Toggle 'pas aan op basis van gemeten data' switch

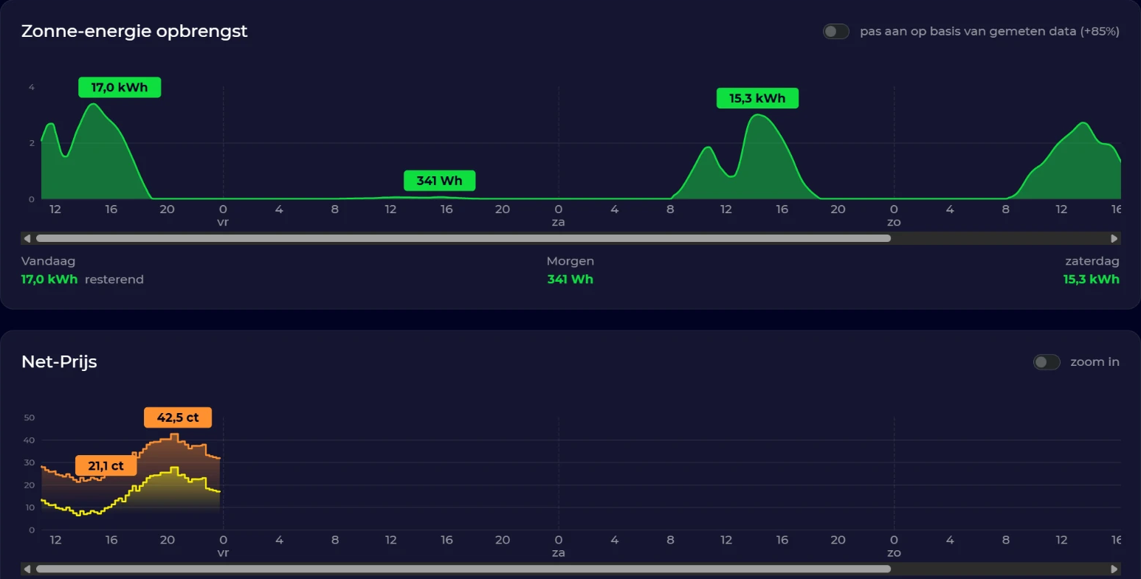coord(836,31)
